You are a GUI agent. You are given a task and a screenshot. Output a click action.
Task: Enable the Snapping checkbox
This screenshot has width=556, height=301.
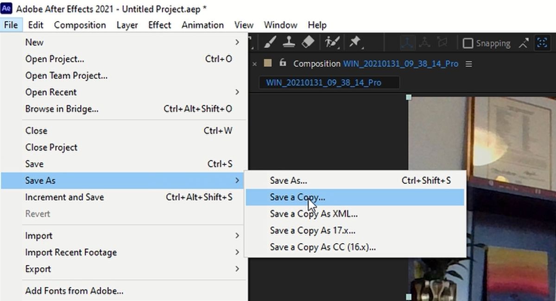(x=469, y=43)
